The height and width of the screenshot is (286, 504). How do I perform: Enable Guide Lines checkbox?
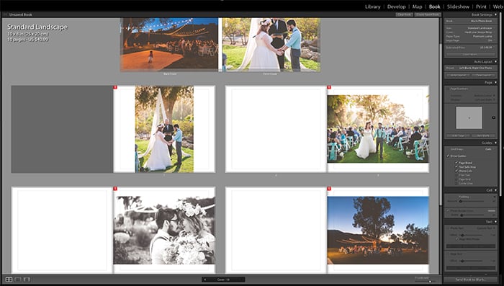pos(456,183)
